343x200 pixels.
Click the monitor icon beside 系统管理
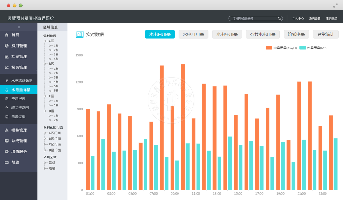point(7,141)
